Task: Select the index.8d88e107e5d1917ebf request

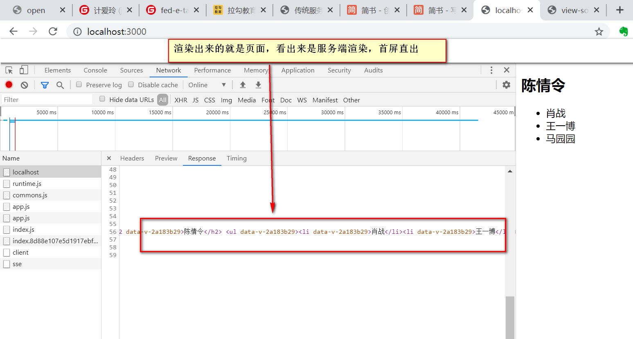Action: 50,241
